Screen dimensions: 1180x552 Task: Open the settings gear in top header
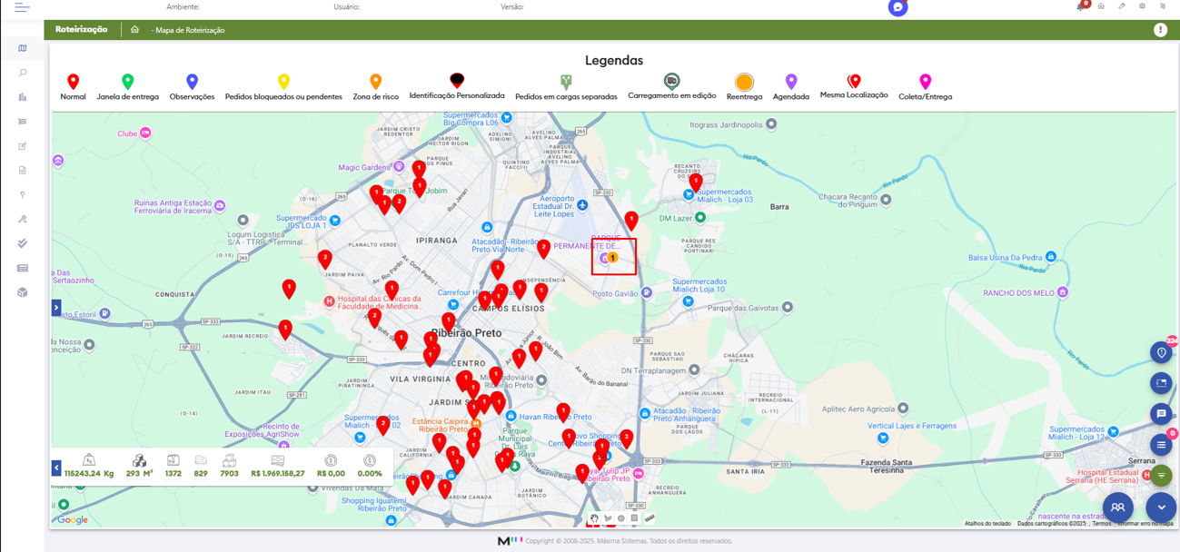click(x=1142, y=6)
